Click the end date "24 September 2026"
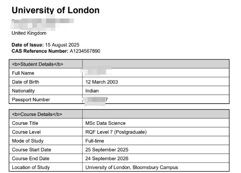The height and width of the screenshot is (173, 241). coord(107,158)
